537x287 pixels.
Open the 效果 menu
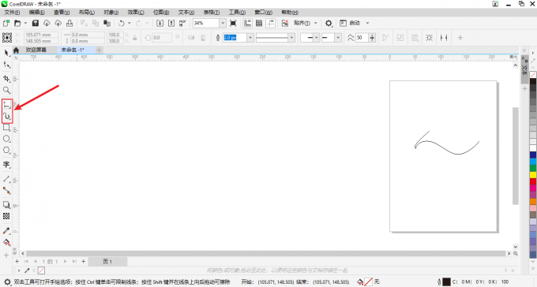[136, 13]
